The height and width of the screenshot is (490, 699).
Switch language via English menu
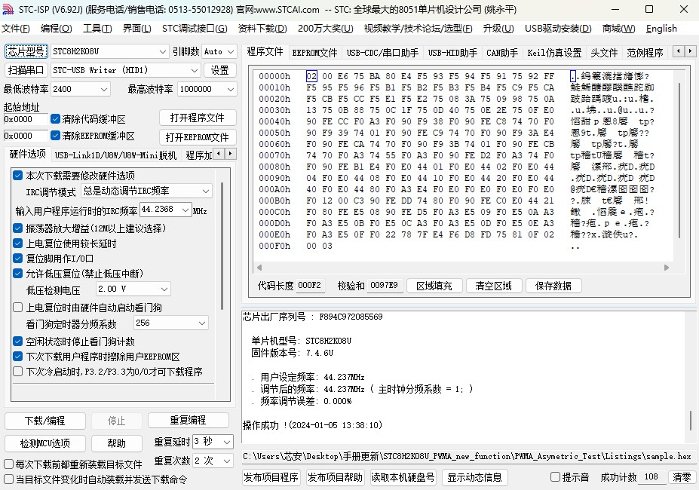tap(661, 29)
